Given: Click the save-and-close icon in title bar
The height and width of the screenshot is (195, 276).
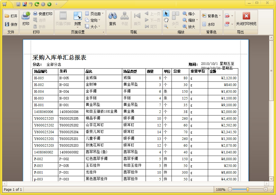Looking at the screenshot, I should coord(25,4).
